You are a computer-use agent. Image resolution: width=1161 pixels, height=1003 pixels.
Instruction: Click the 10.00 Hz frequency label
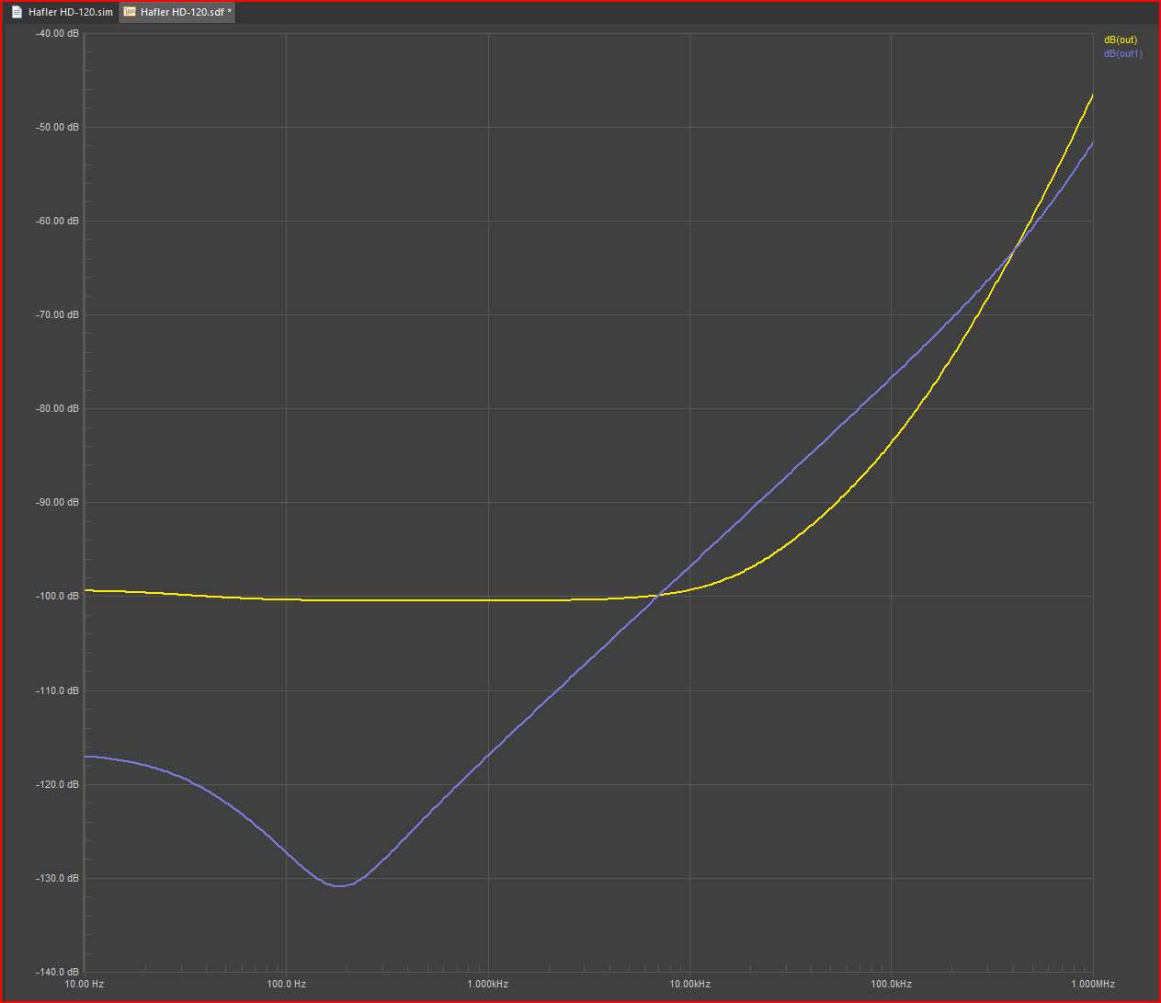coord(85,984)
